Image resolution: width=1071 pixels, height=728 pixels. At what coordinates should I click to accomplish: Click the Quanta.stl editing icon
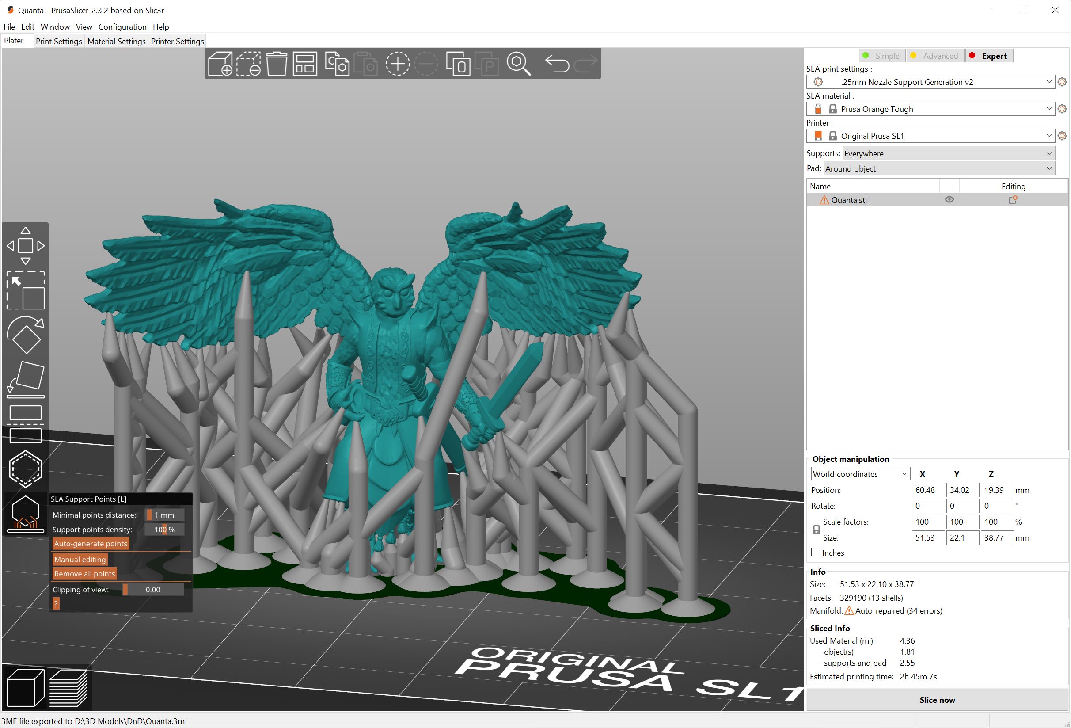coord(1013,200)
